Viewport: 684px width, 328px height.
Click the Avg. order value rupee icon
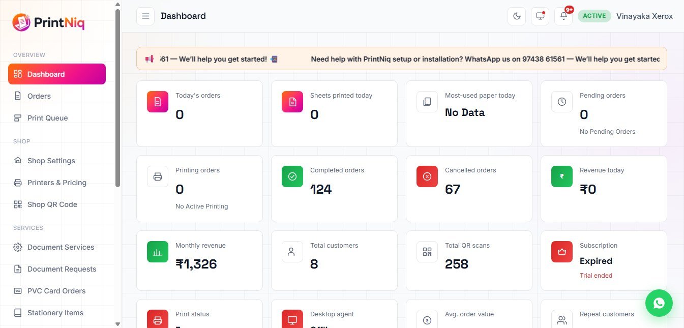coord(427,319)
